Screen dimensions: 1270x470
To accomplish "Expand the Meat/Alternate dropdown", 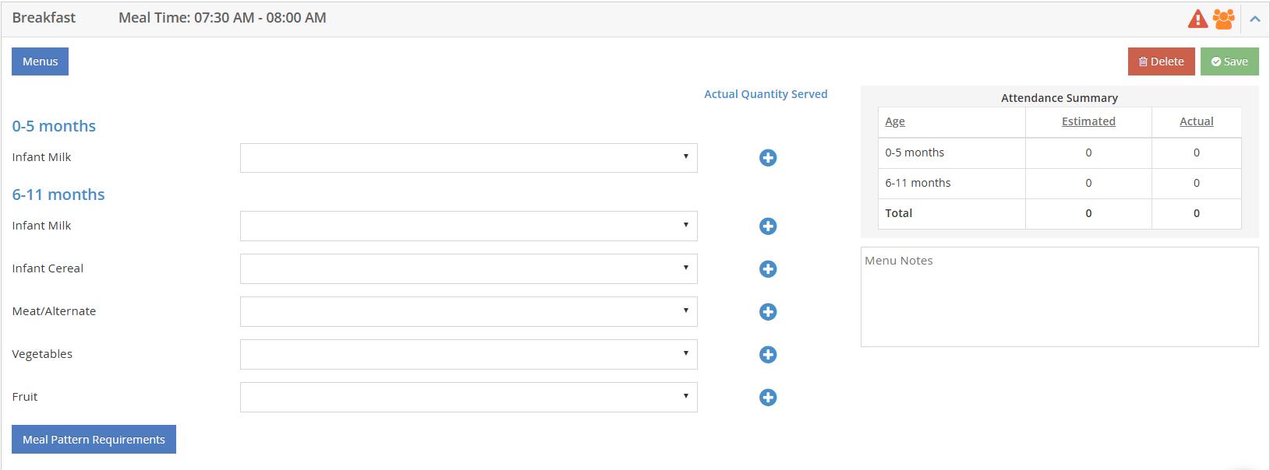I will click(x=469, y=312).
